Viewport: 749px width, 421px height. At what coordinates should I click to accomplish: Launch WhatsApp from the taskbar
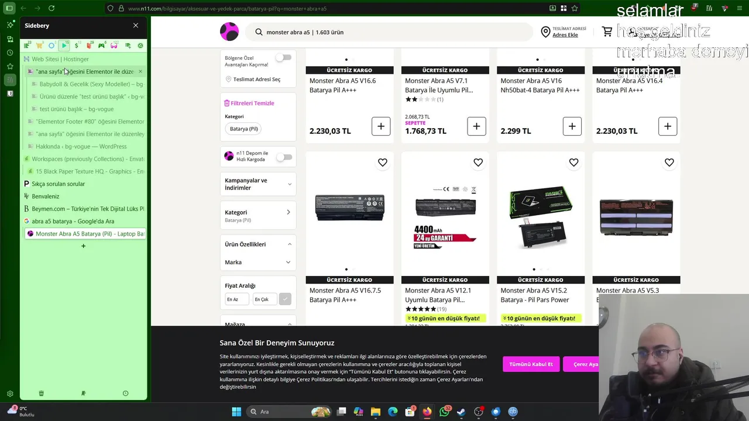[x=445, y=412]
